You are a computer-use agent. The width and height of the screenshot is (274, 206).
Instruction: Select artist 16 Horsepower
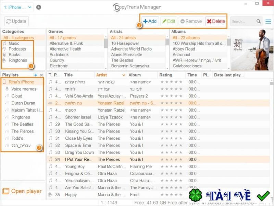tap(125, 43)
